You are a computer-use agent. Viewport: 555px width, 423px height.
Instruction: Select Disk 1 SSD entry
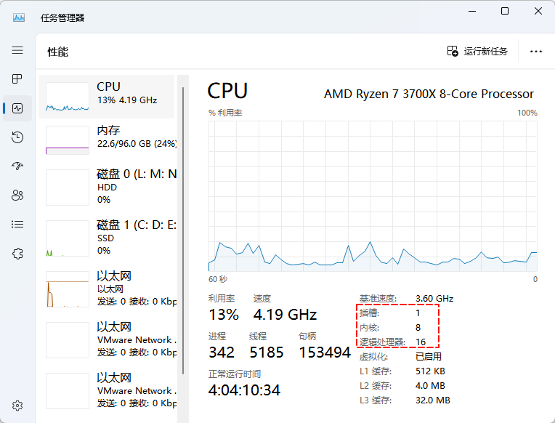pos(109,238)
